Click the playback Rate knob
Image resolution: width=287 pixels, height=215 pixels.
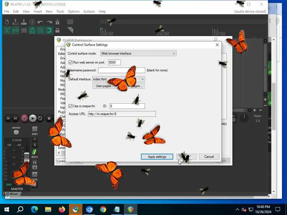point(244,118)
